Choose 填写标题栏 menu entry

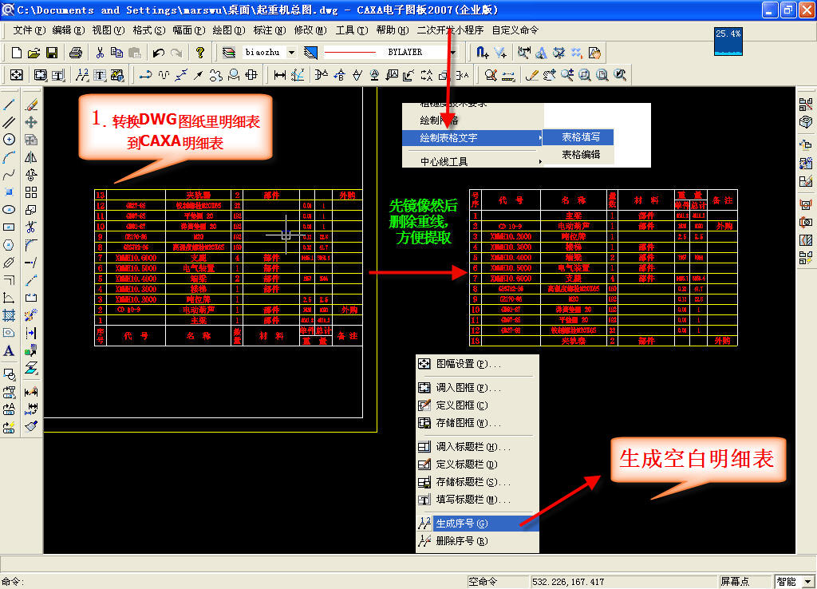point(477,500)
